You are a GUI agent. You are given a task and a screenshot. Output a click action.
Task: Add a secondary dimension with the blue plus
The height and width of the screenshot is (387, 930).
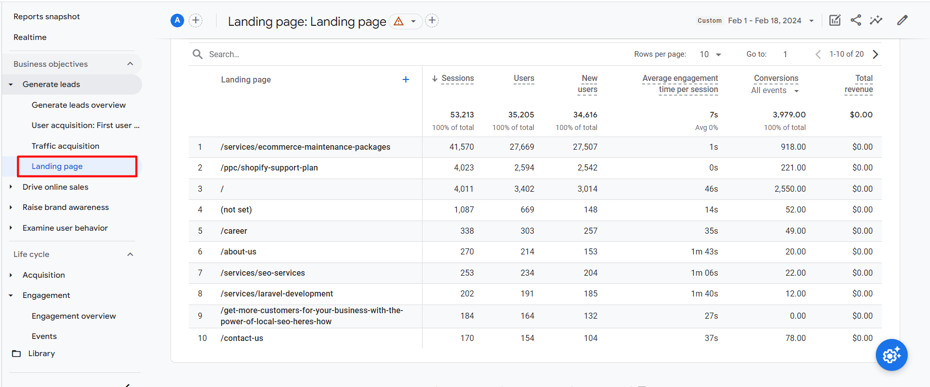point(405,79)
